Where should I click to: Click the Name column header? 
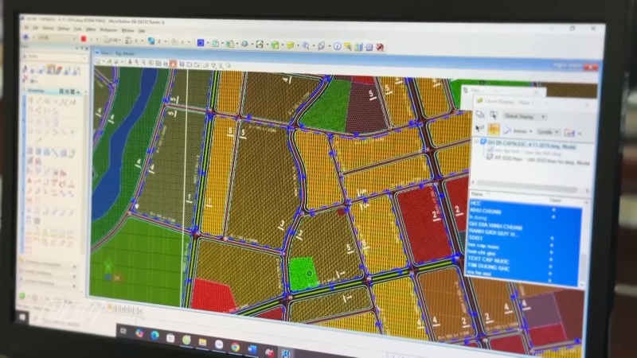[x=478, y=194]
